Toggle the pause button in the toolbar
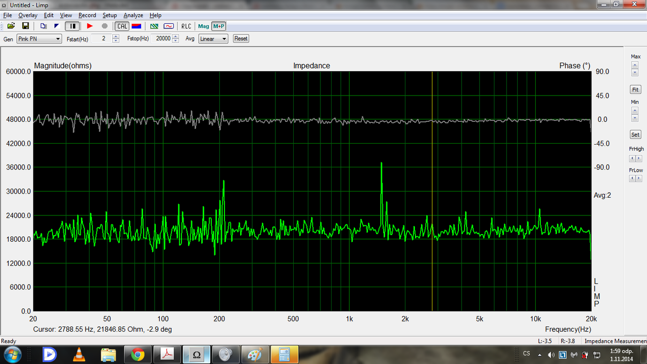 tap(73, 26)
